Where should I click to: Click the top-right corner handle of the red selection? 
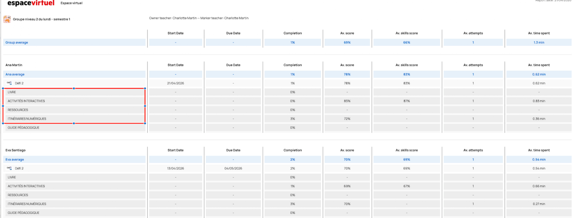click(145, 88)
